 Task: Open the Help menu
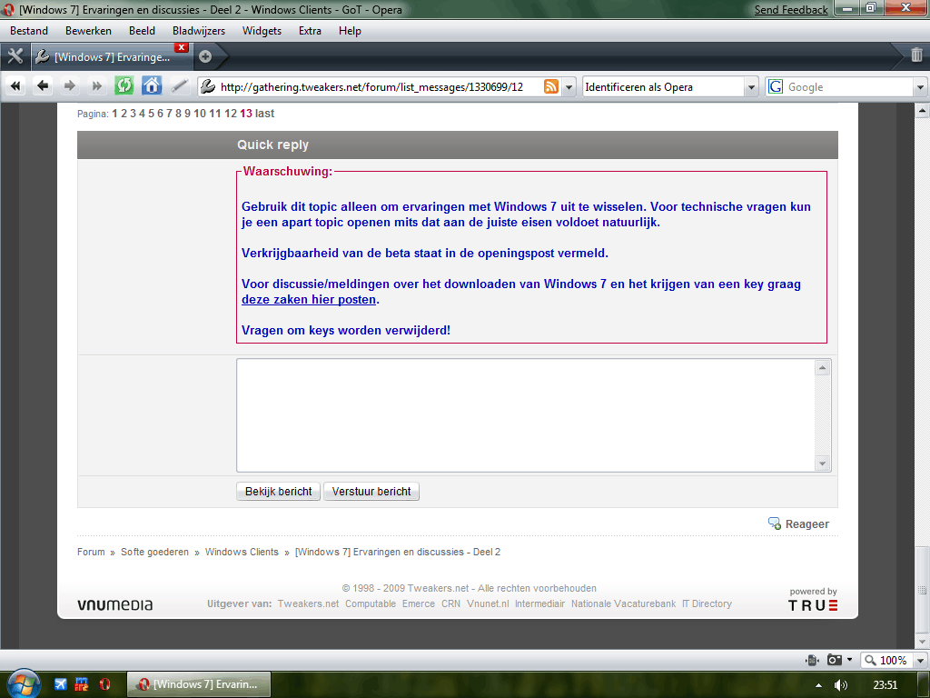point(350,31)
